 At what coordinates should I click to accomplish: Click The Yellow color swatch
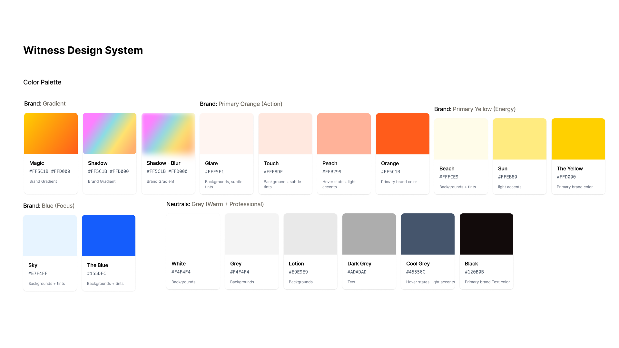pyautogui.click(x=578, y=139)
